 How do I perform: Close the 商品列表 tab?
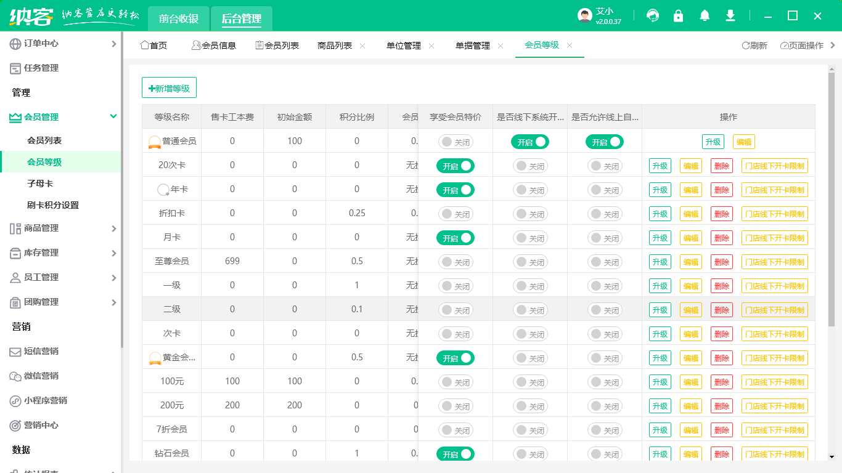[362, 46]
